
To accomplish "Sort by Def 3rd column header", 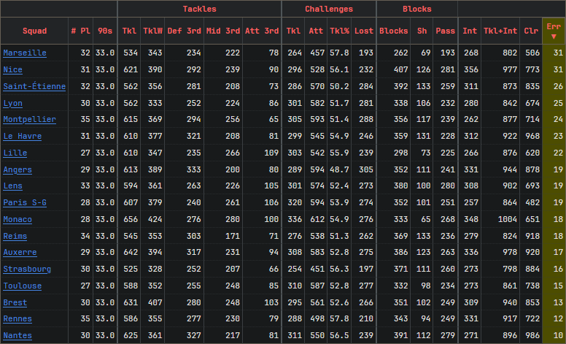I will coord(184,31).
